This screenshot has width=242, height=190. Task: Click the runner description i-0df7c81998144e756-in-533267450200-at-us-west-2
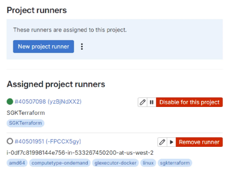pyautogui.click(x=80, y=153)
